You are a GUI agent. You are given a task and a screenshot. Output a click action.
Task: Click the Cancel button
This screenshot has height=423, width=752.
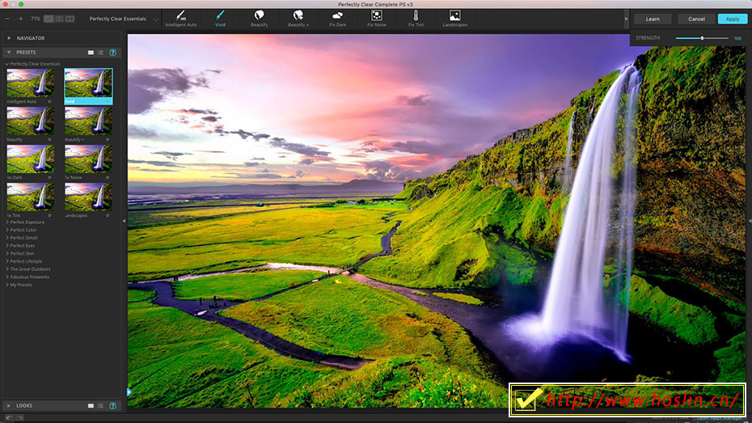696,19
